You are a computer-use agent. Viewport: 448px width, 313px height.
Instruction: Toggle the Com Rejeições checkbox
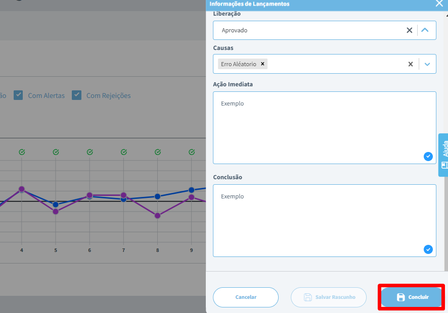coord(77,95)
